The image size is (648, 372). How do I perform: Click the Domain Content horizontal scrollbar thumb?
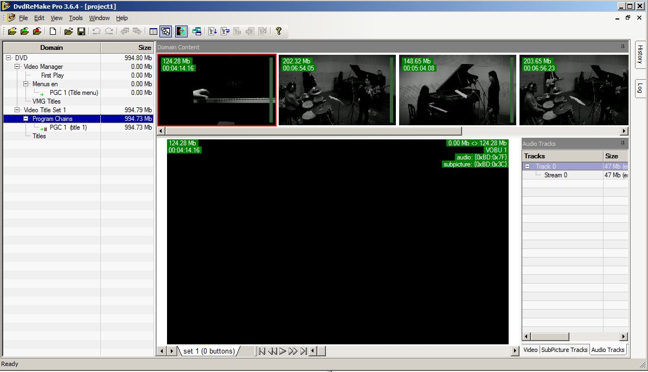click(x=313, y=131)
